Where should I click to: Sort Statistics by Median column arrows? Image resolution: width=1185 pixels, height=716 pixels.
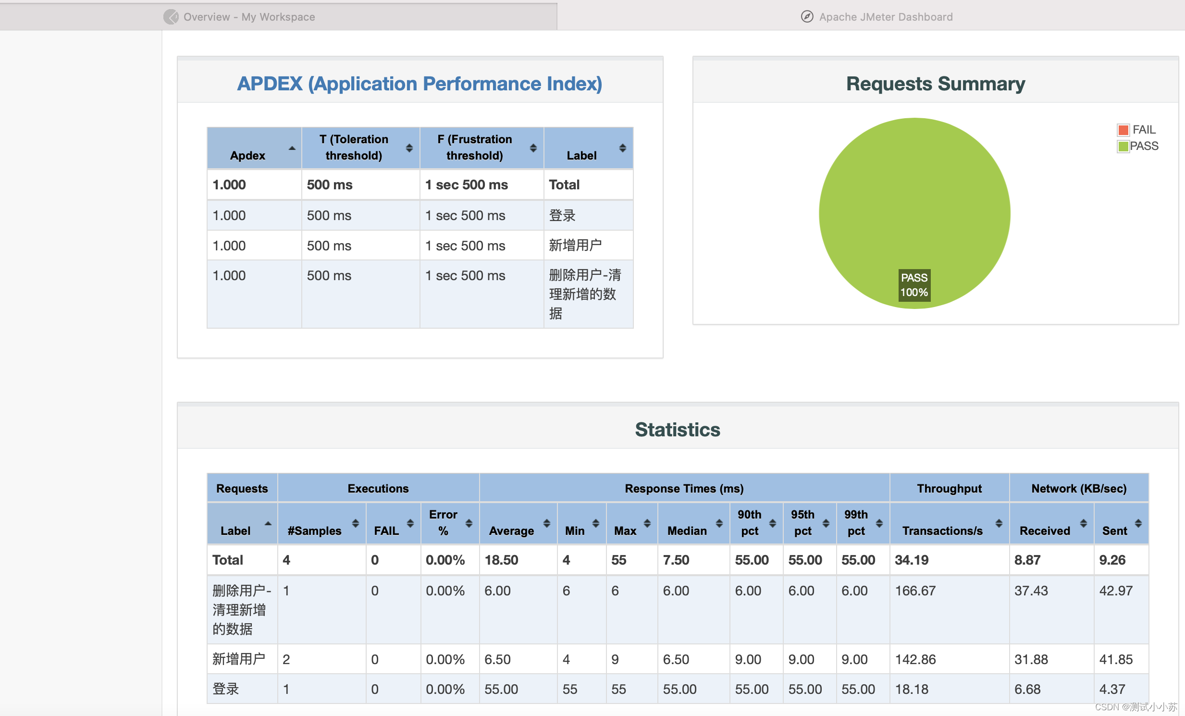(719, 523)
